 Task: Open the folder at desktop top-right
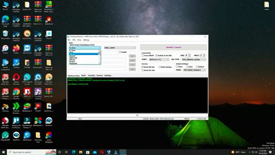(266, 6)
